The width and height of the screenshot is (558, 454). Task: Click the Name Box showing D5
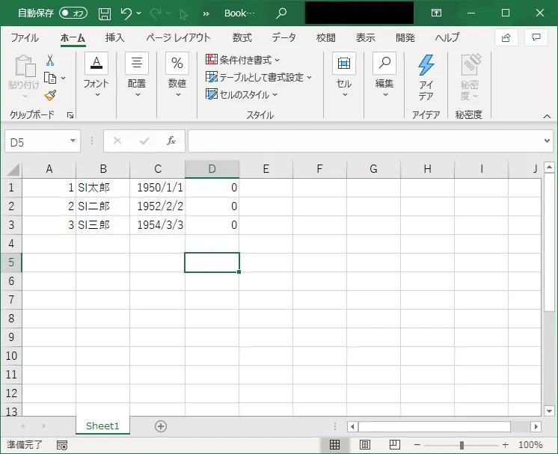tap(37, 142)
